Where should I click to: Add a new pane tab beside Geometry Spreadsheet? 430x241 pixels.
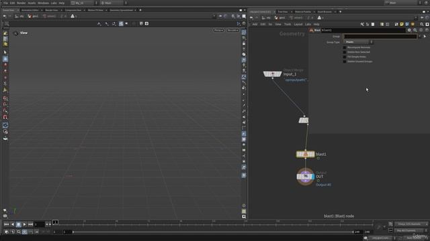[140, 10]
